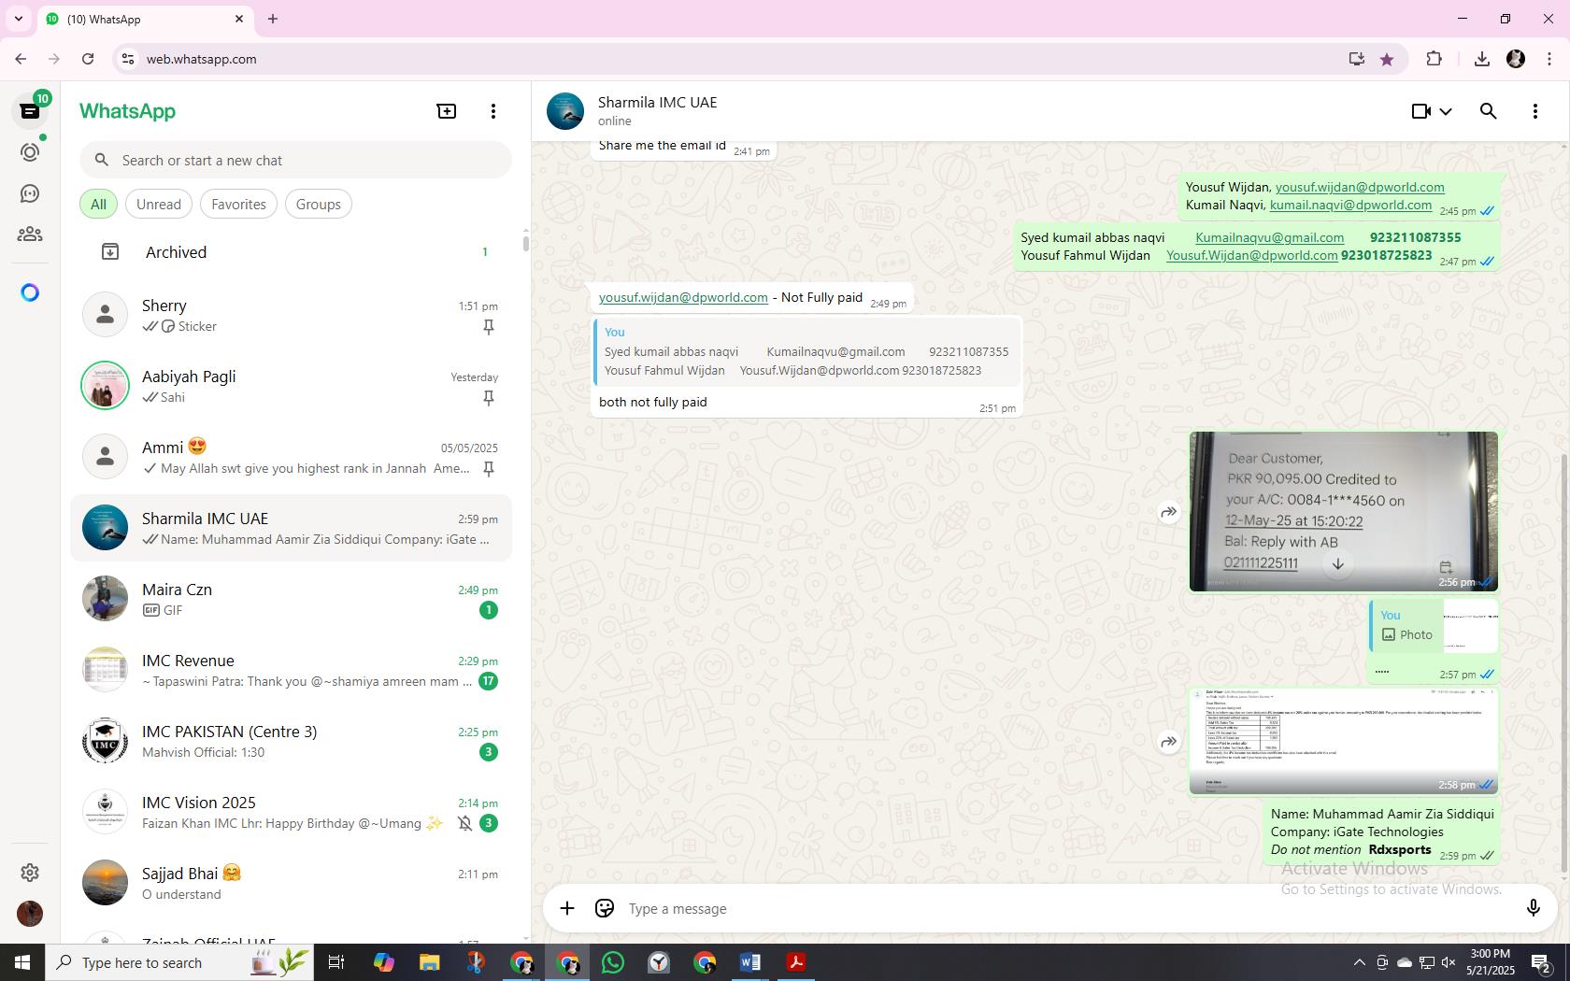
Task: Select the All filter tab
Action: (x=98, y=204)
